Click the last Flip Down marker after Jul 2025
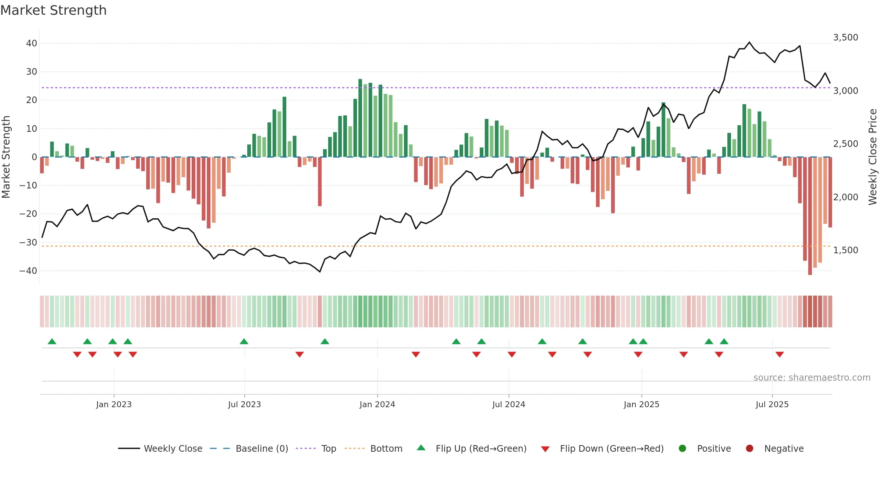Image resolution: width=883 pixels, height=497 pixels. [780, 355]
